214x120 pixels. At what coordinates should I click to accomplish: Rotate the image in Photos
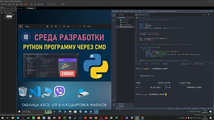[x=51, y=26]
